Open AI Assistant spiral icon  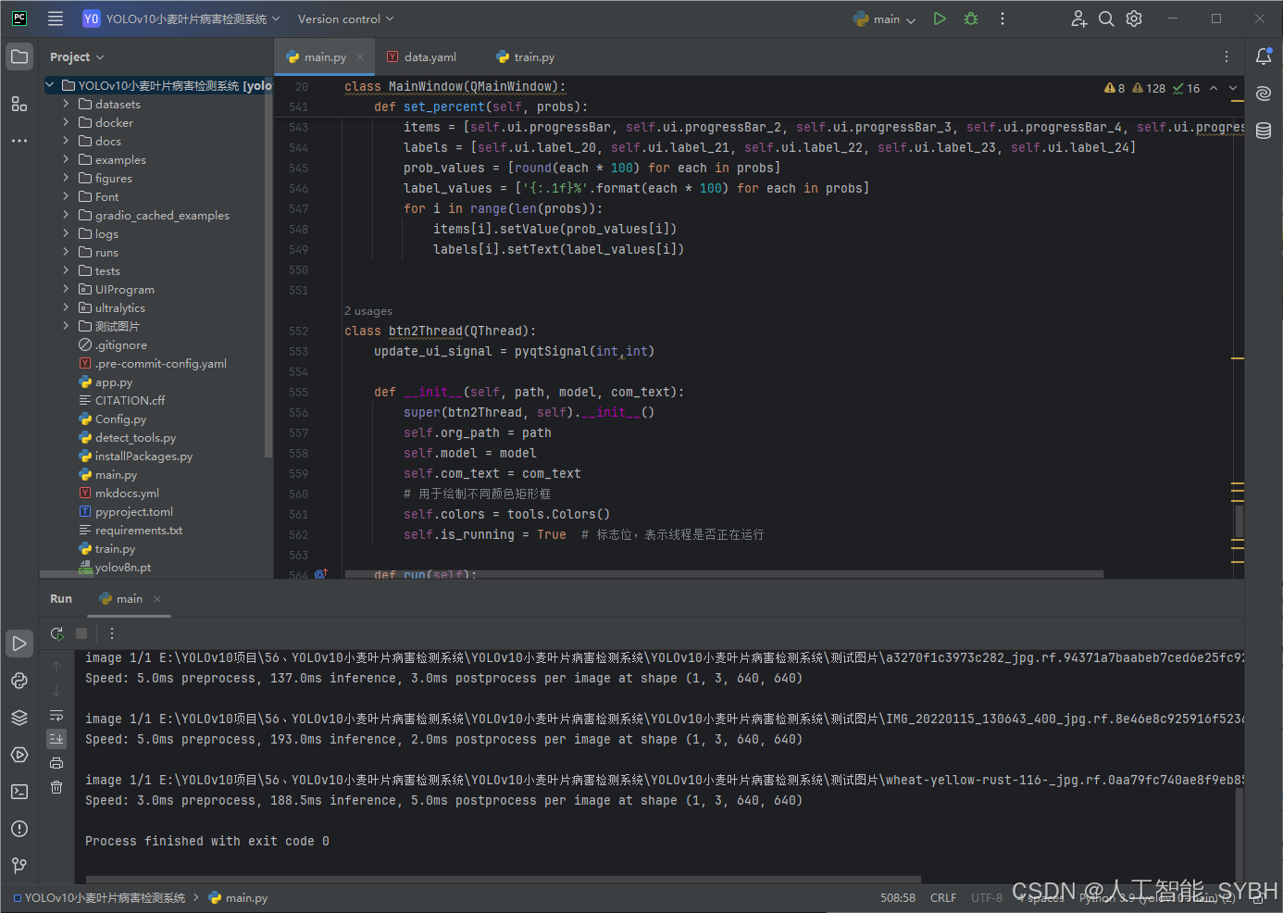(1264, 94)
